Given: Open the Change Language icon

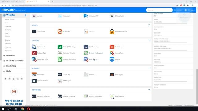Looking at the screenshot, I should pyautogui.click(x=60, y=96).
